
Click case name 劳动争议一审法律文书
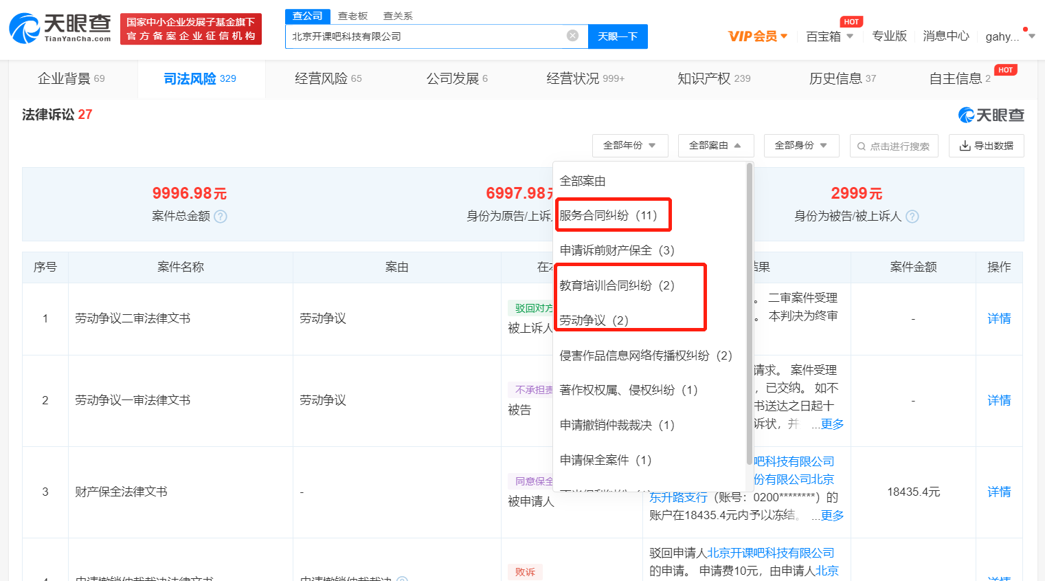coord(133,400)
